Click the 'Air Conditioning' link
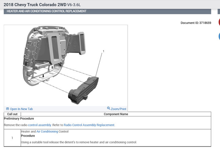 tap(47, 131)
